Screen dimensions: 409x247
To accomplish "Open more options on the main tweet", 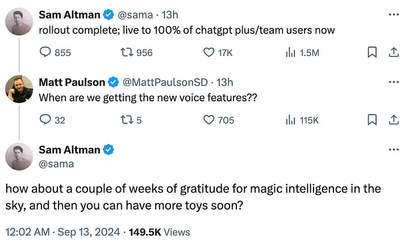I will [x=393, y=150].
